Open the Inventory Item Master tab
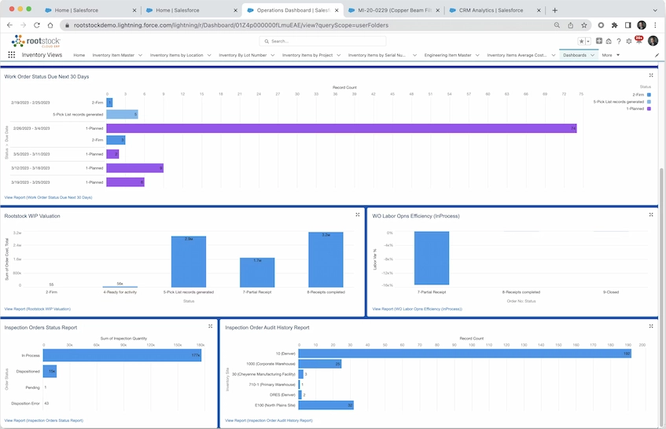The height and width of the screenshot is (429, 666). [x=113, y=55]
